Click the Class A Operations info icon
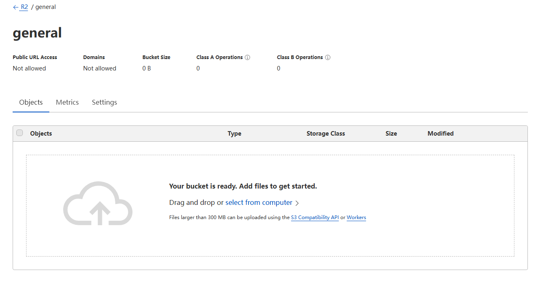 247,57
